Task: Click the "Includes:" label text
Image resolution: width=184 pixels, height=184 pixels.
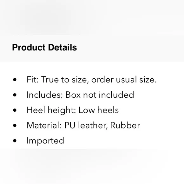Action: click(x=45, y=95)
